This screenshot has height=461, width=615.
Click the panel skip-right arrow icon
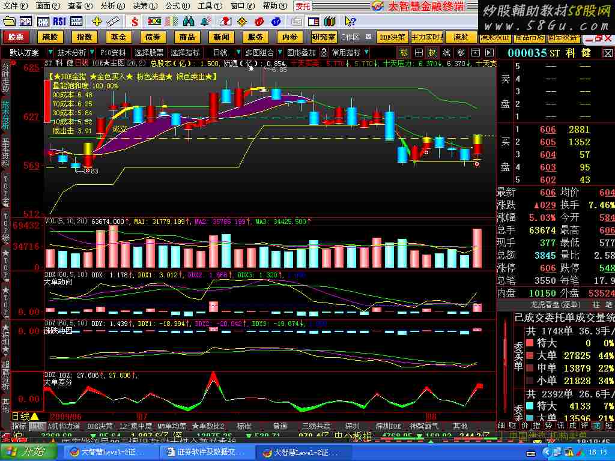(489, 53)
